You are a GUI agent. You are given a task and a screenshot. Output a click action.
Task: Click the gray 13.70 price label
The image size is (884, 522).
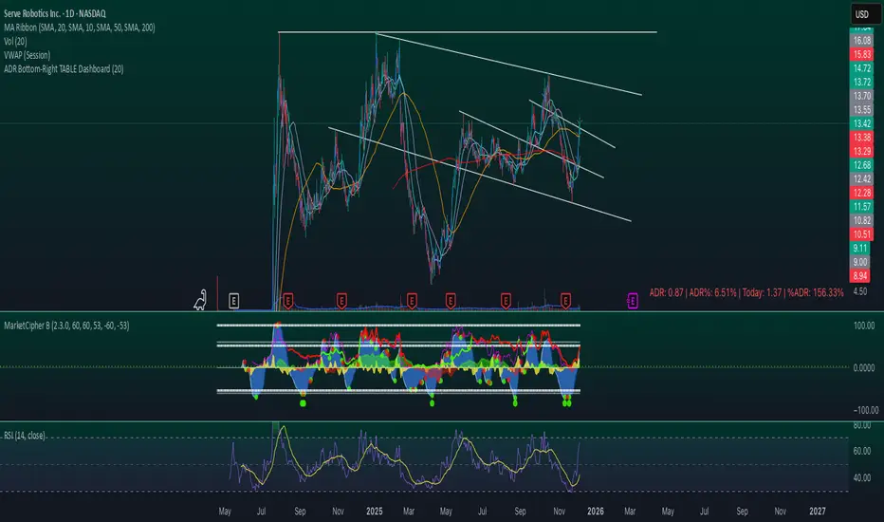[861, 96]
